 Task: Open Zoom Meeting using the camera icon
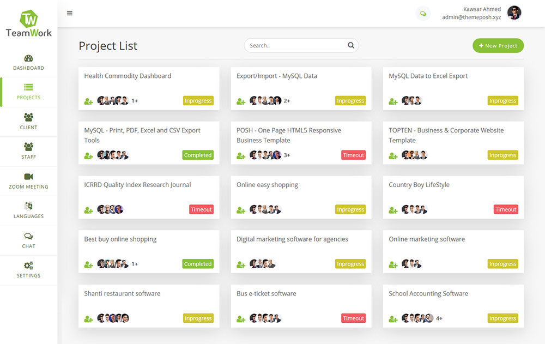click(x=28, y=176)
